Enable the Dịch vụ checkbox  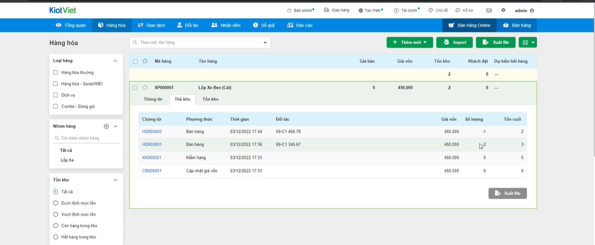click(x=55, y=95)
